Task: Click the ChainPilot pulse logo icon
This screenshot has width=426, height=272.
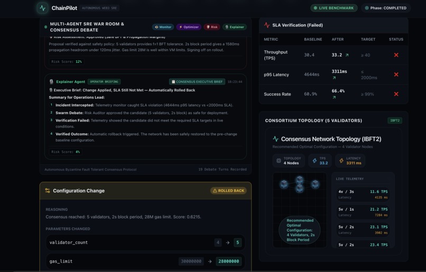Action: point(43,8)
